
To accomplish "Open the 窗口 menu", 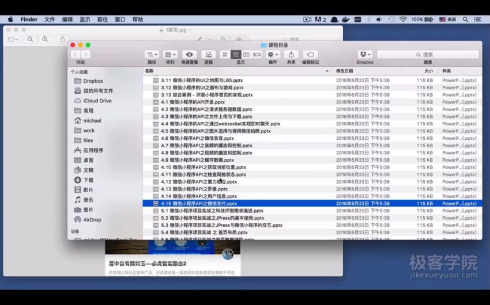I will (120, 20).
